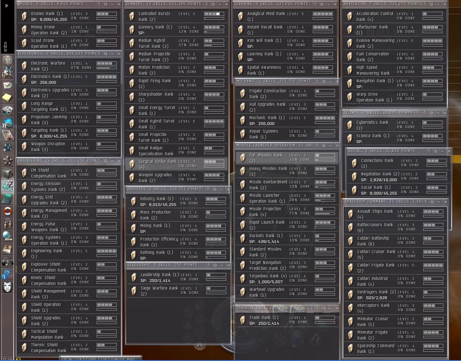Click skill book icon beside Drones Rank (1)

pyautogui.click(x=24, y=16)
